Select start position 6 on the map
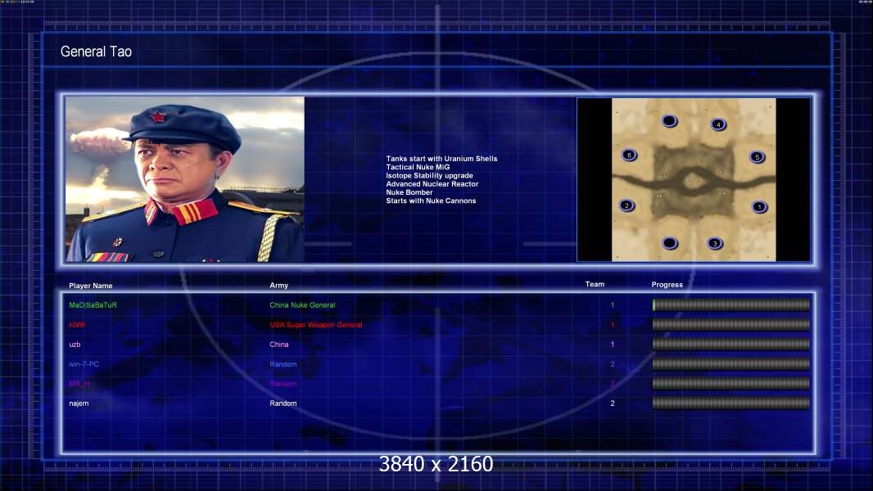This screenshot has height=491, width=873. (629, 155)
